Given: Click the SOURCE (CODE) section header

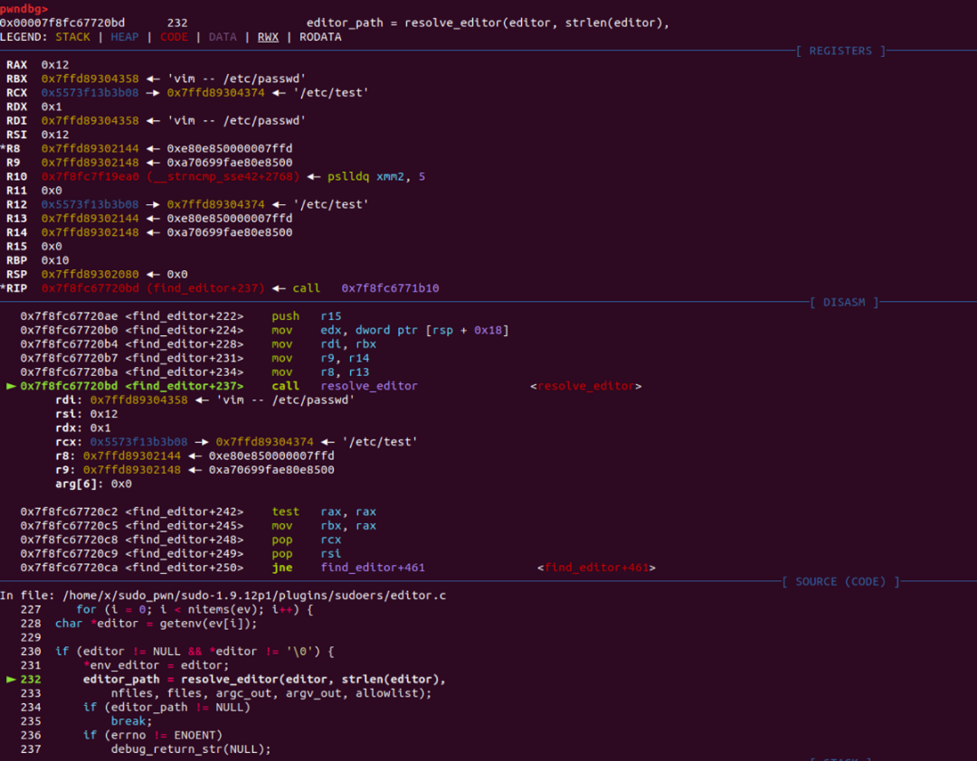Looking at the screenshot, I should point(840,581).
